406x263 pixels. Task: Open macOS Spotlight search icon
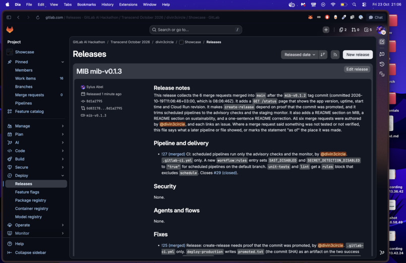click(354, 5)
